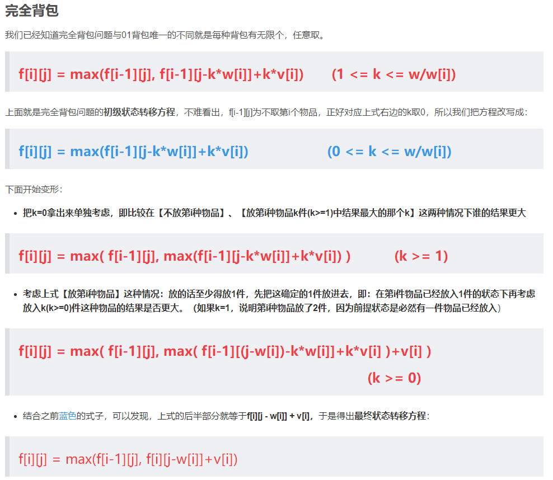Viewport: 553px width, 480px height.
Task: Click the bold expression f[i][j - w[i]] + v[i]
Action: [x=278, y=416]
